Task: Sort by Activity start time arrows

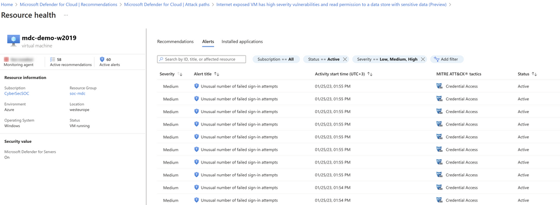Action: tap(370, 74)
